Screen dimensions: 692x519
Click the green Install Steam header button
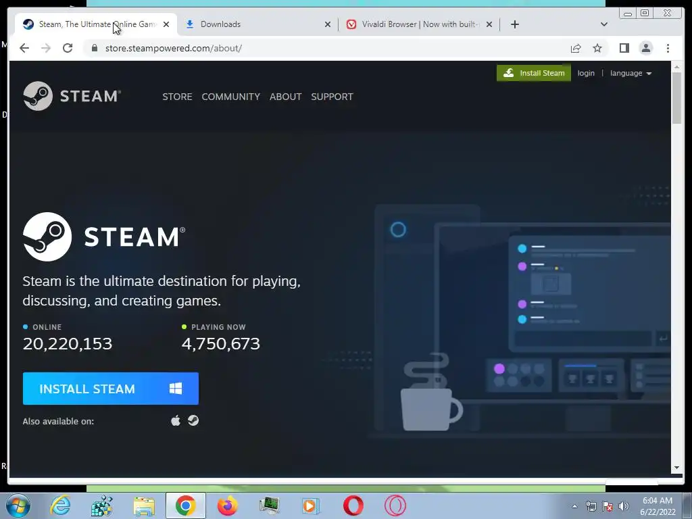(534, 73)
